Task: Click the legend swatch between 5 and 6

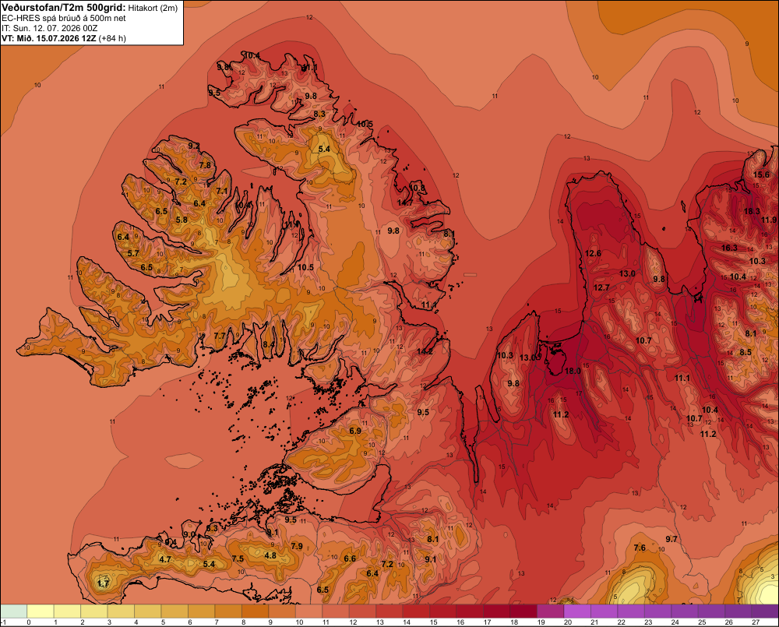Action: 175,611
